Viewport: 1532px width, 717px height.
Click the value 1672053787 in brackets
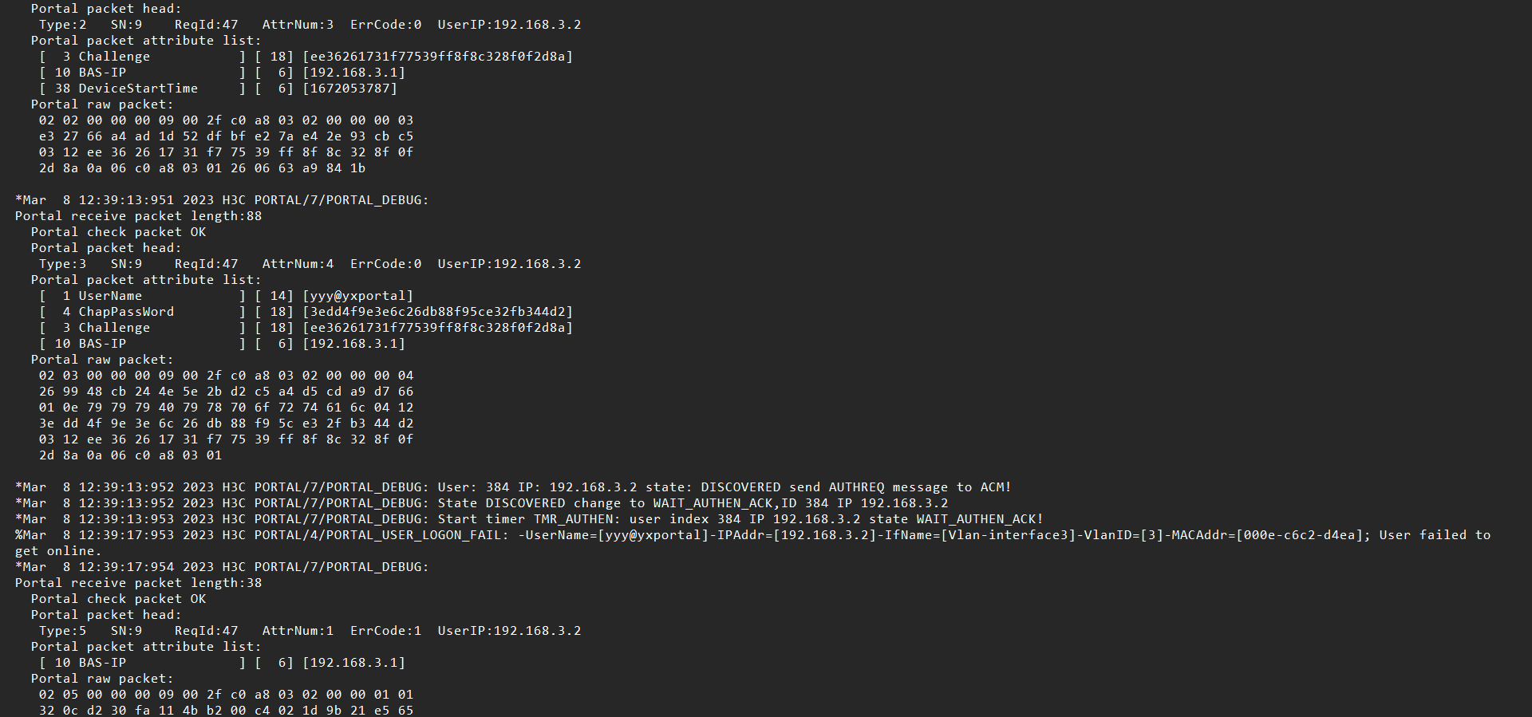point(349,89)
